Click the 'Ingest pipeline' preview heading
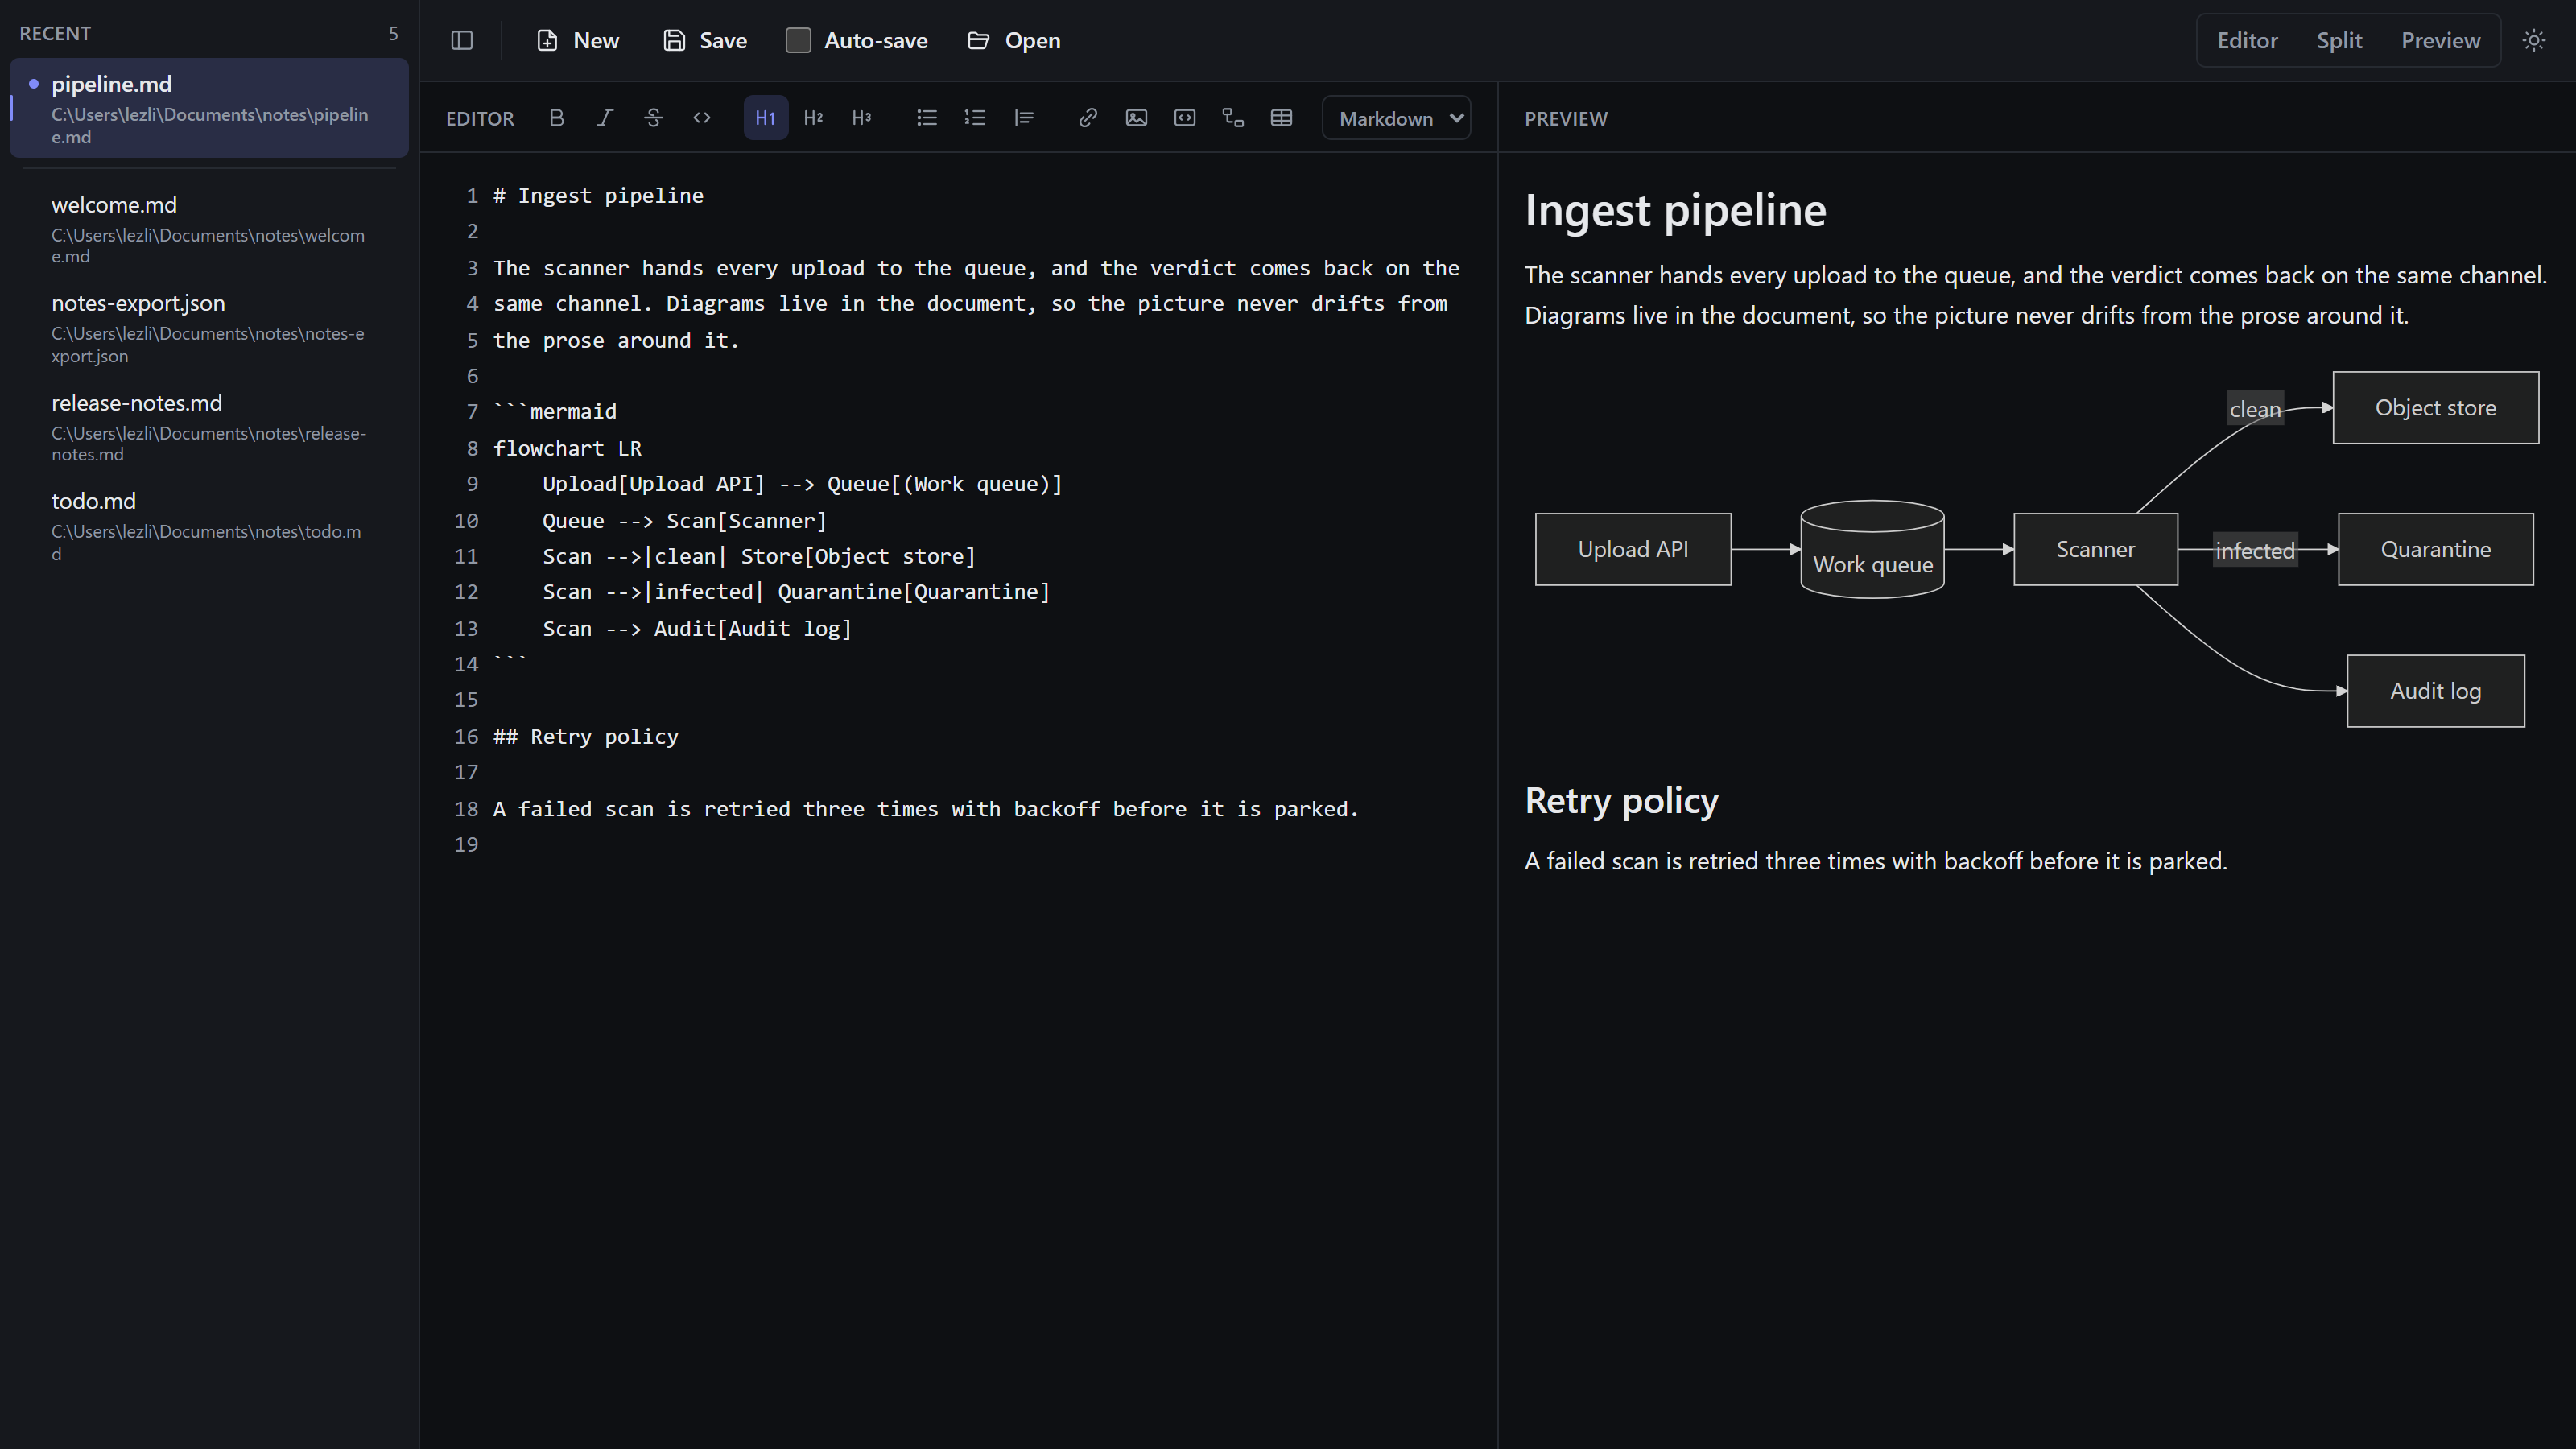The image size is (2576, 1449). [x=1675, y=210]
